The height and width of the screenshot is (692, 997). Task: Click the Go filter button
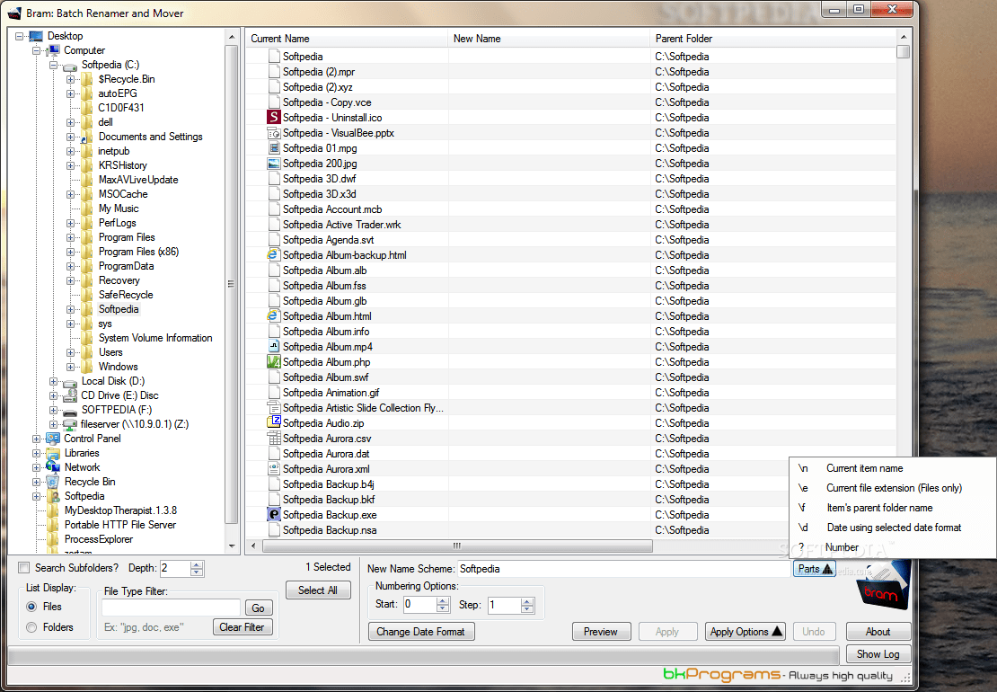(258, 608)
